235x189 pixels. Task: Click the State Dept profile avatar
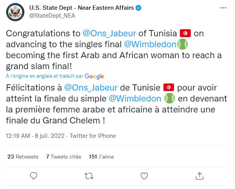point(15,11)
